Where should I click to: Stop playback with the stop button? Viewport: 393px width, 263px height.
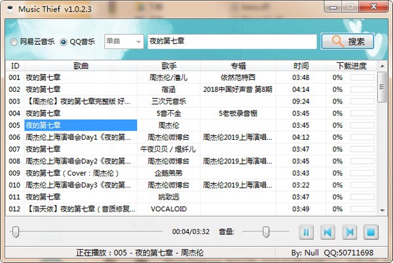tap(371, 232)
